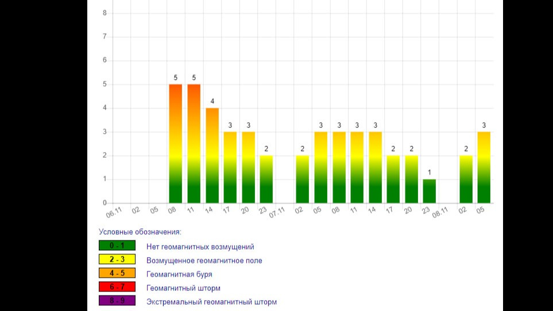Screen dimensions: 553x311
Task: Click the 'Нет геомагнитных возмущений' legend label
Action: (200, 247)
